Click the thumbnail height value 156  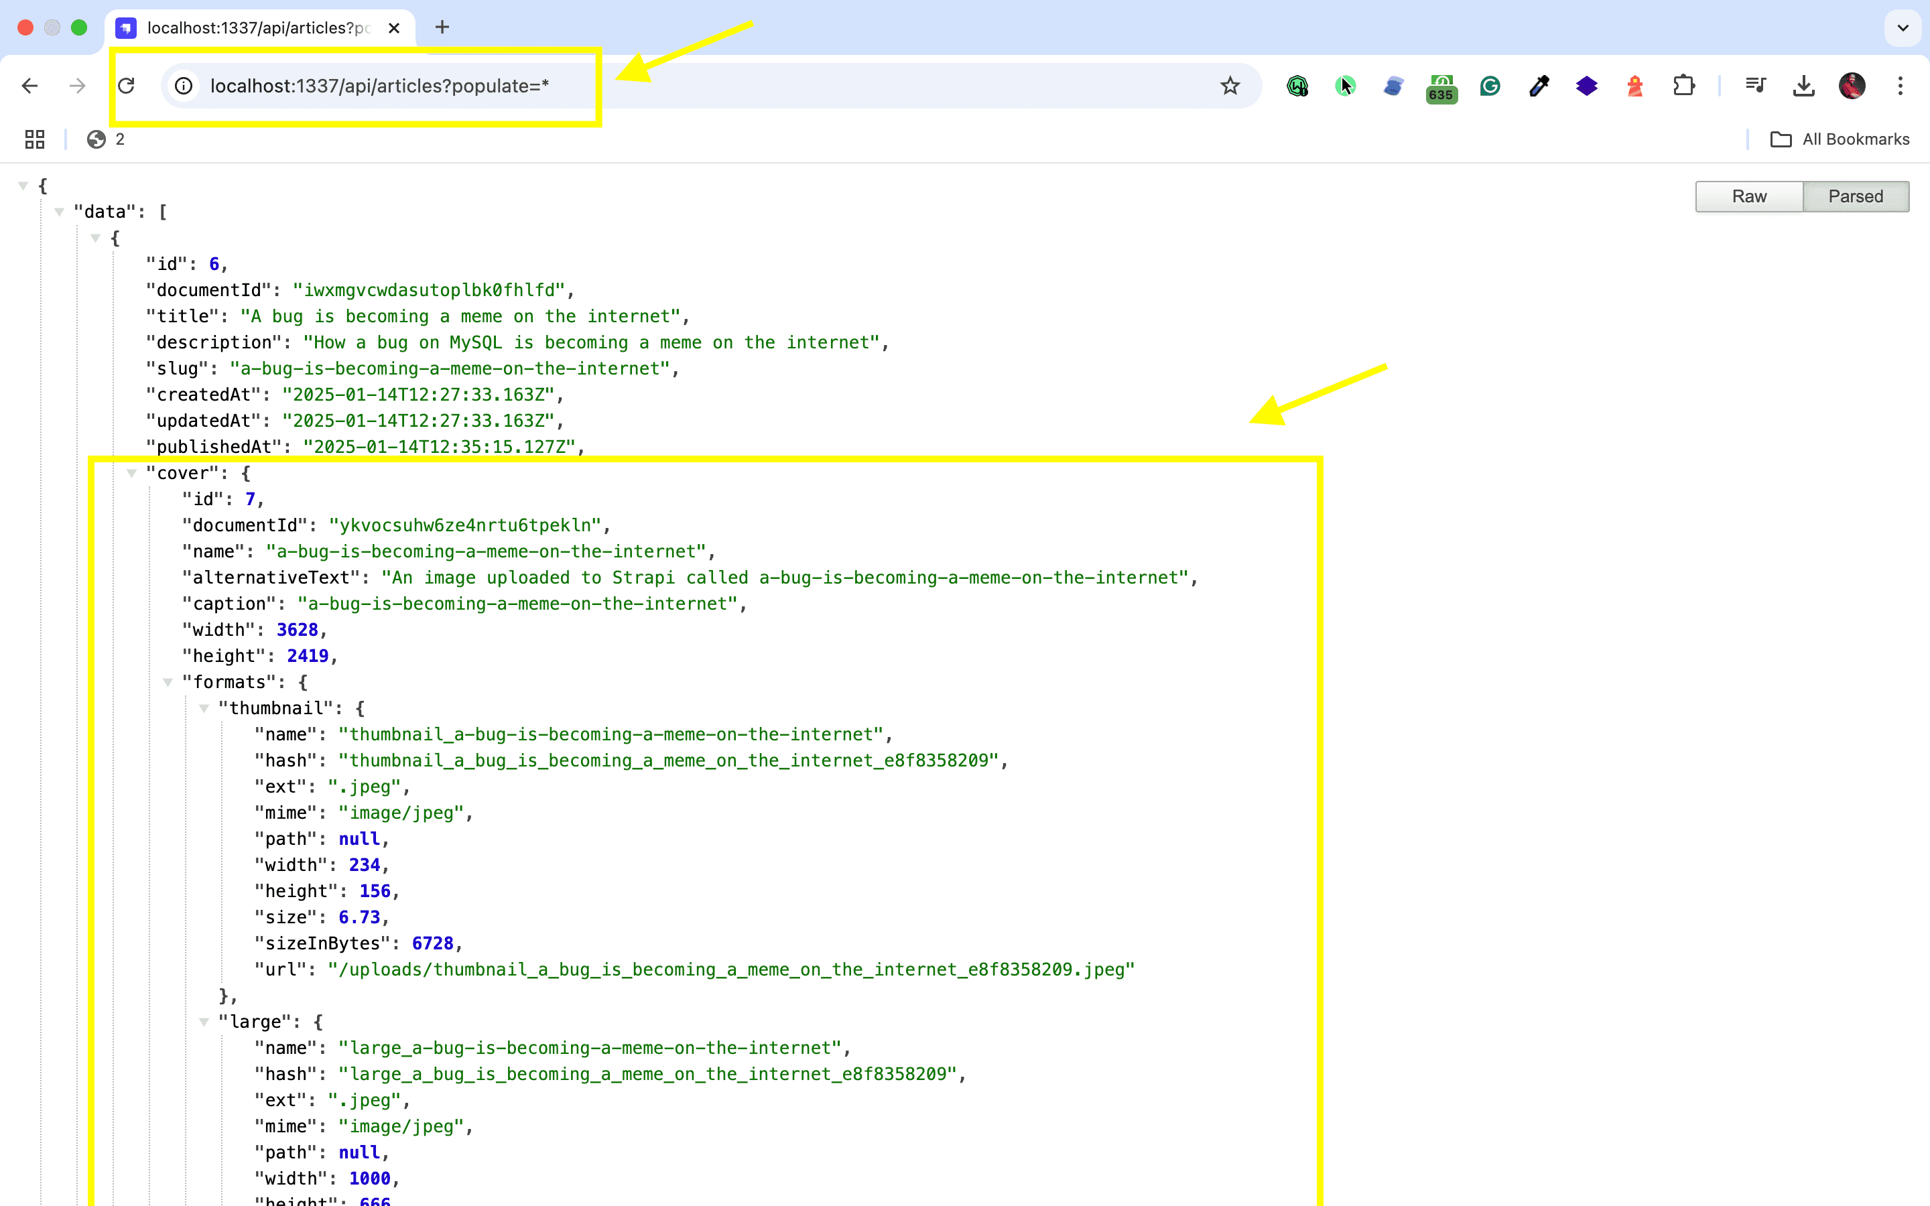375,891
